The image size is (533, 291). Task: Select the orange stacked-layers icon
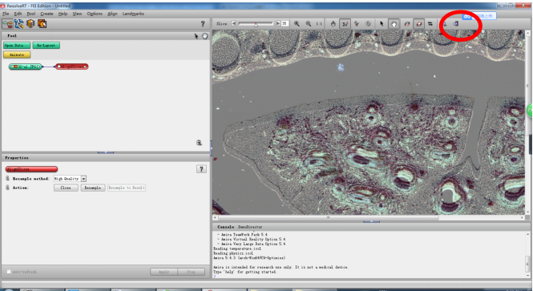30,24
